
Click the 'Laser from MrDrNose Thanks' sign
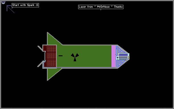click(x=101, y=7)
